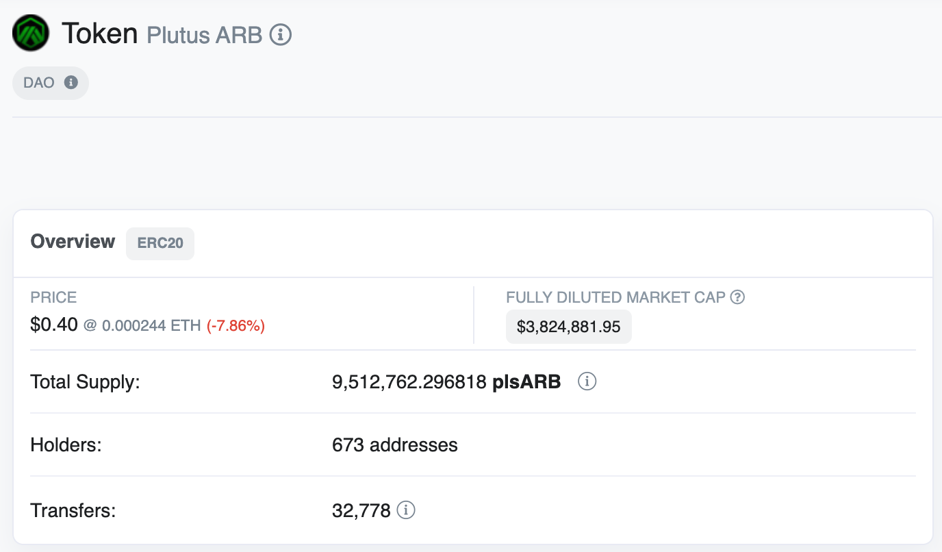Click the (-7.86%) price change

(235, 326)
